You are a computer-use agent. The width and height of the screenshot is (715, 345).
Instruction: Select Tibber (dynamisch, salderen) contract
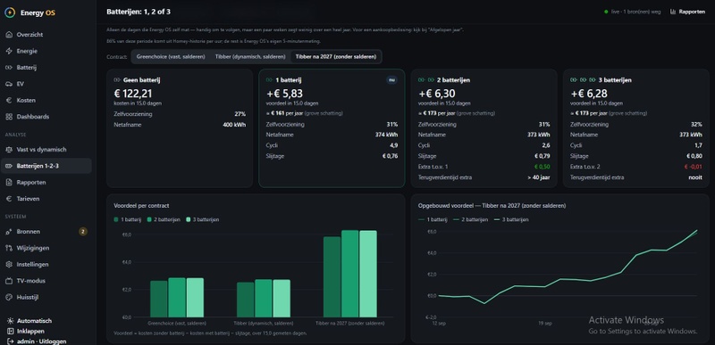(x=250, y=57)
